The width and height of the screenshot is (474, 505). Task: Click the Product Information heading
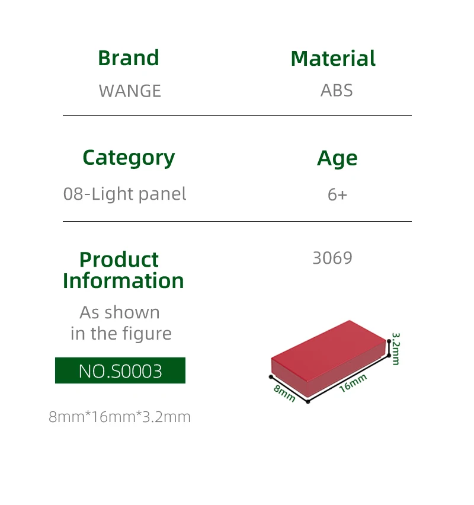pos(123,270)
